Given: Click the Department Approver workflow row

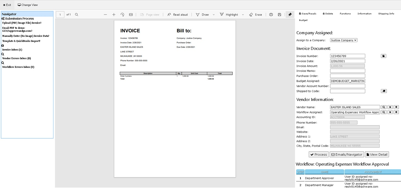Looking at the screenshot, I should 349,178.
